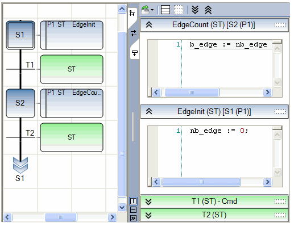Select the swap arrows sidebar tab
Screen dimensions: 294x231
point(134,33)
